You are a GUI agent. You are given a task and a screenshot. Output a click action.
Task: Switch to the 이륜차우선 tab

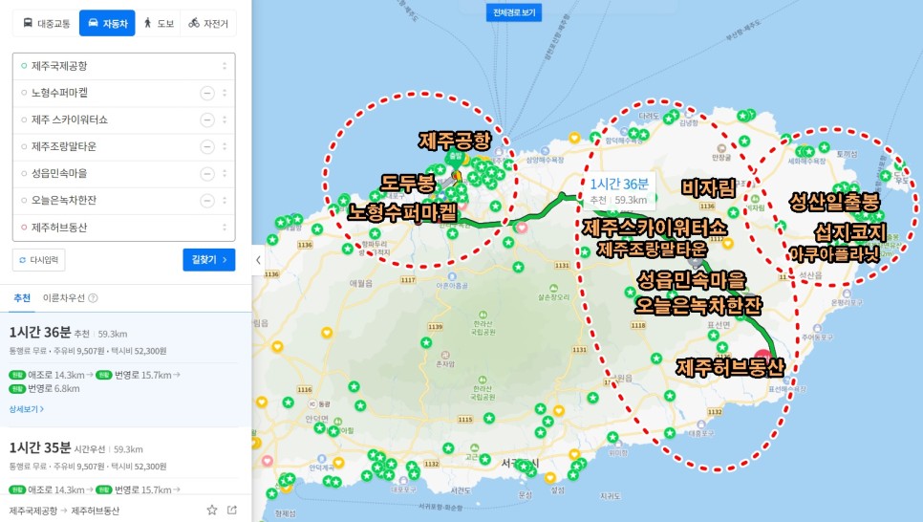64,298
